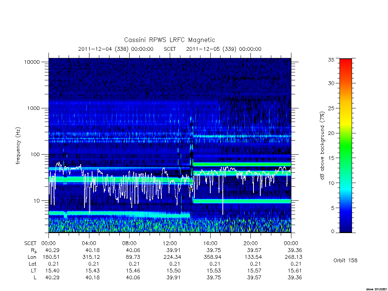Image resolution: width=388 pixels, height=291 pixels.
Task: Click the '16:00' time tick
Action: 210,244
